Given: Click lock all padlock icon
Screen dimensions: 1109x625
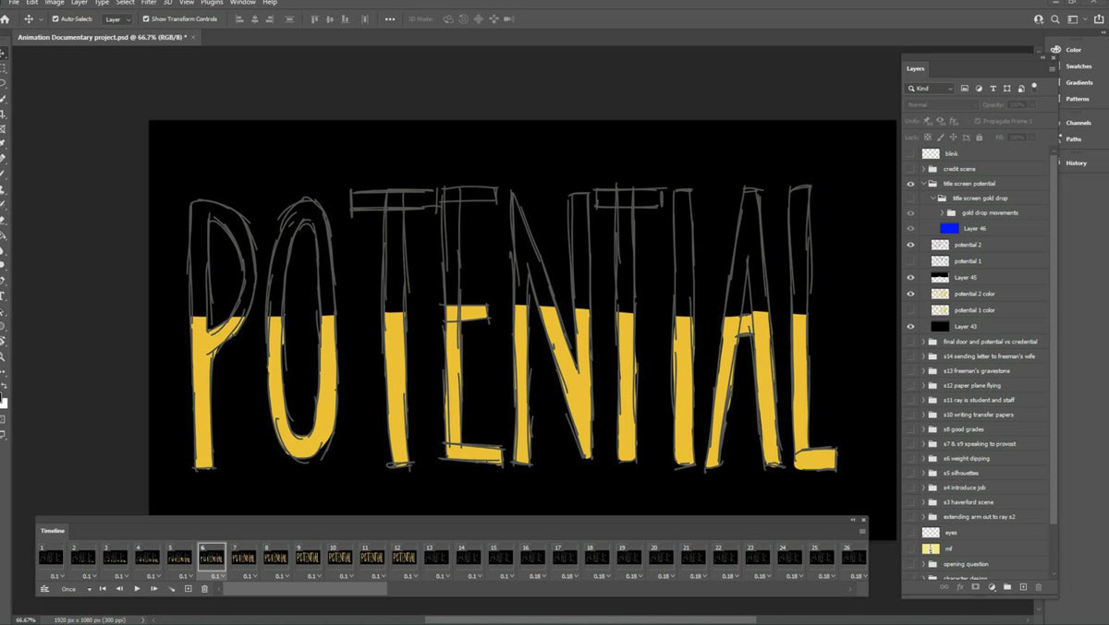Looking at the screenshot, I should tap(980, 137).
